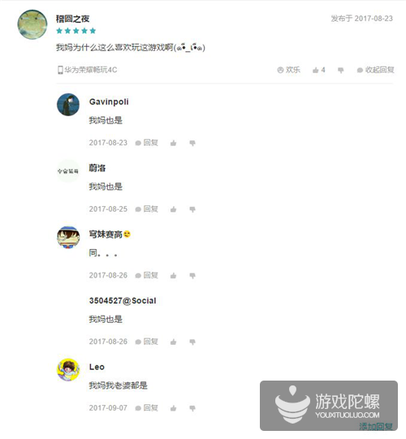Click the five-star rating on the review

tap(76, 31)
